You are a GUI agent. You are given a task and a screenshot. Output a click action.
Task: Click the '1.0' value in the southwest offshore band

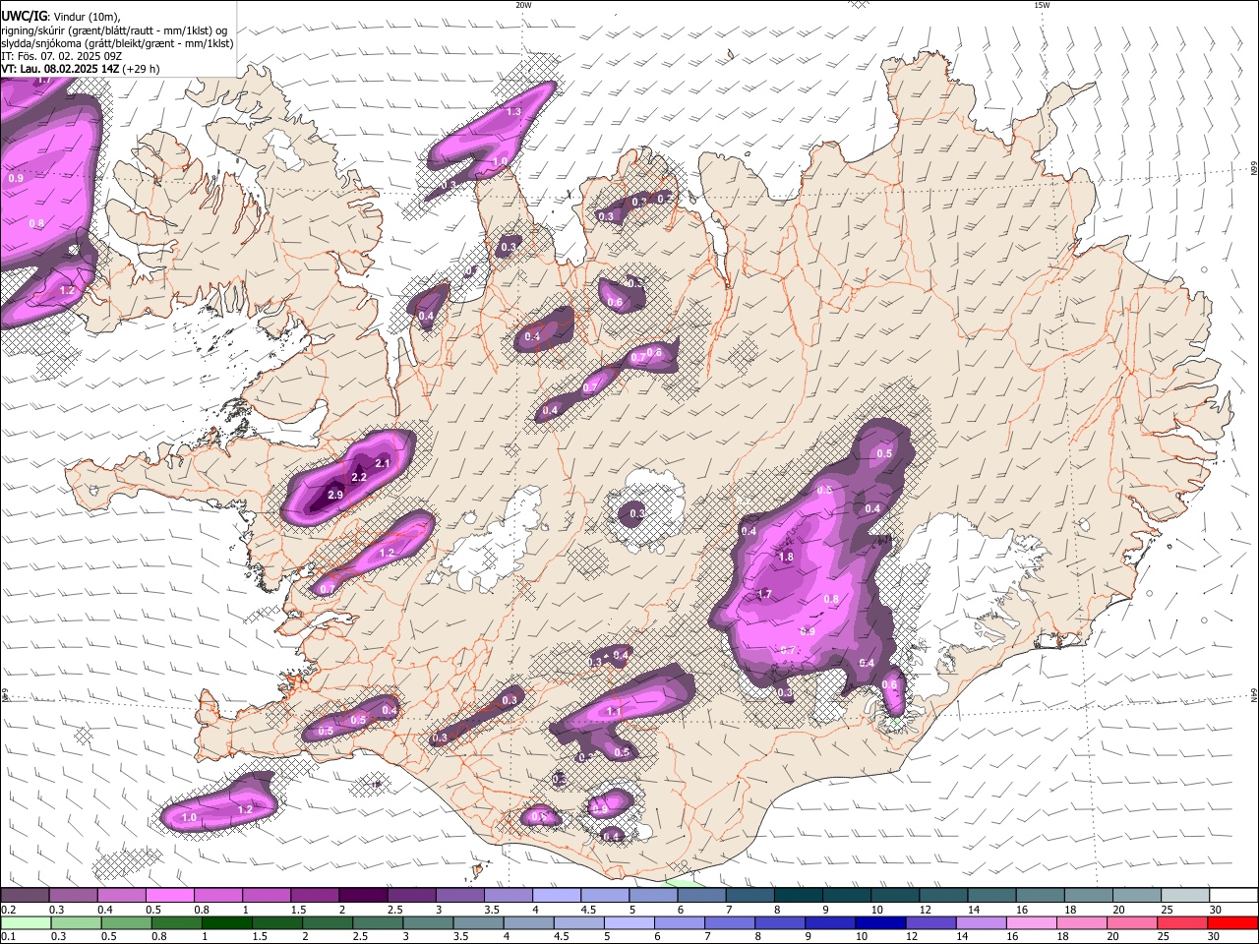coord(189,817)
